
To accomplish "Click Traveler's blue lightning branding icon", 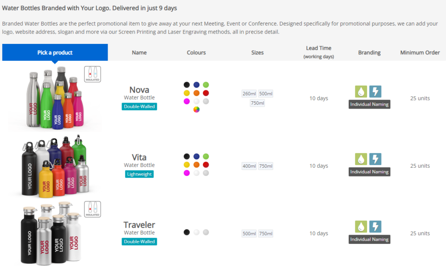I will click(375, 226).
